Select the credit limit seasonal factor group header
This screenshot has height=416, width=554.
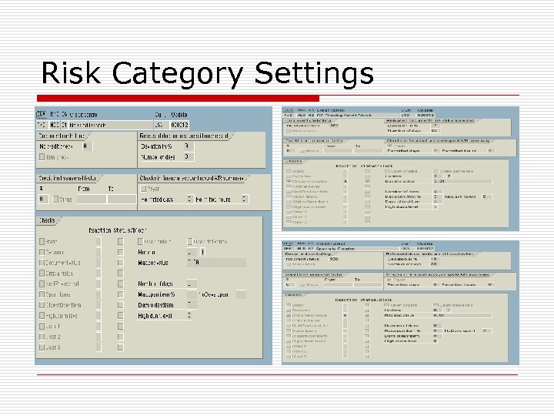68,178
